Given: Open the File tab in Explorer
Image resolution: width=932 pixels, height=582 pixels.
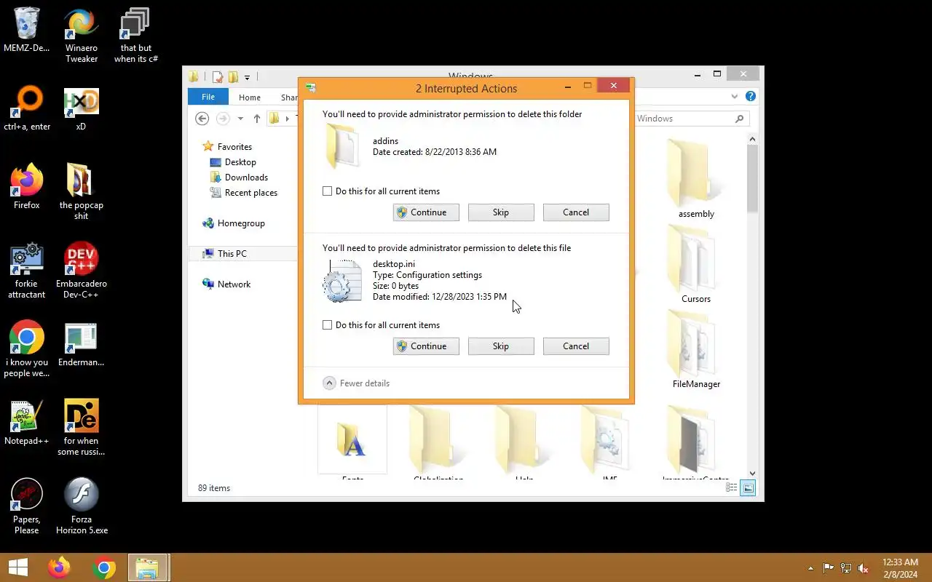Looking at the screenshot, I should pyautogui.click(x=208, y=97).
